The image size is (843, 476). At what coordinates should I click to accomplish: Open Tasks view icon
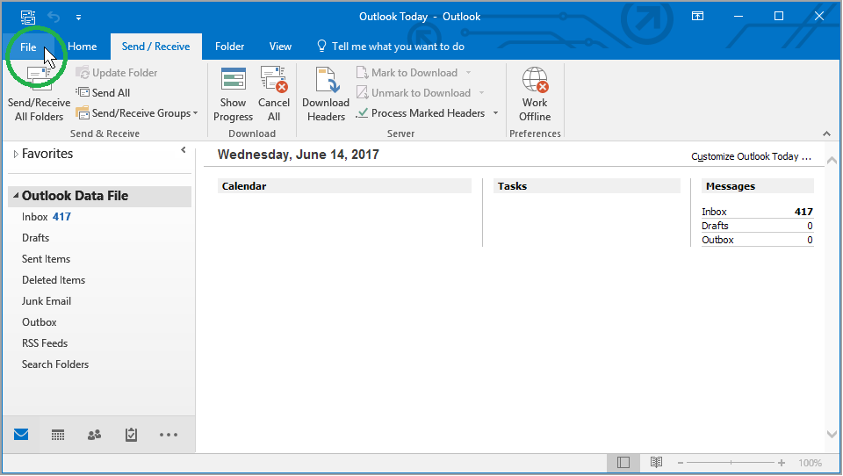coord(131,435)
